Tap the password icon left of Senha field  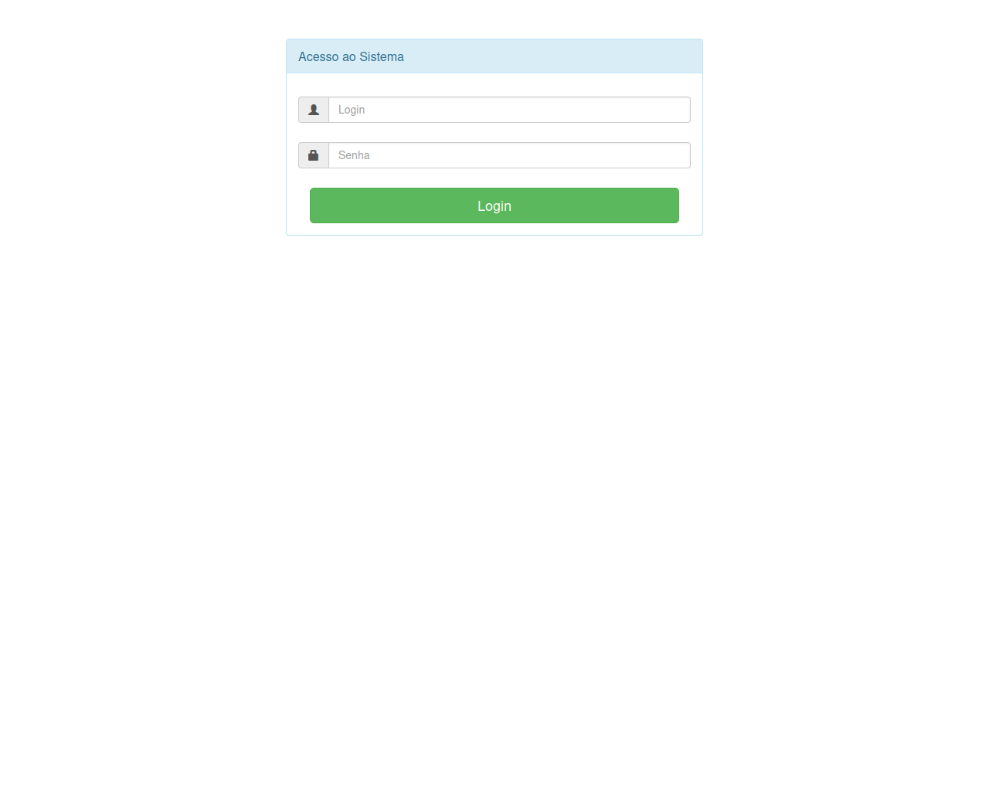coord(314,155)
